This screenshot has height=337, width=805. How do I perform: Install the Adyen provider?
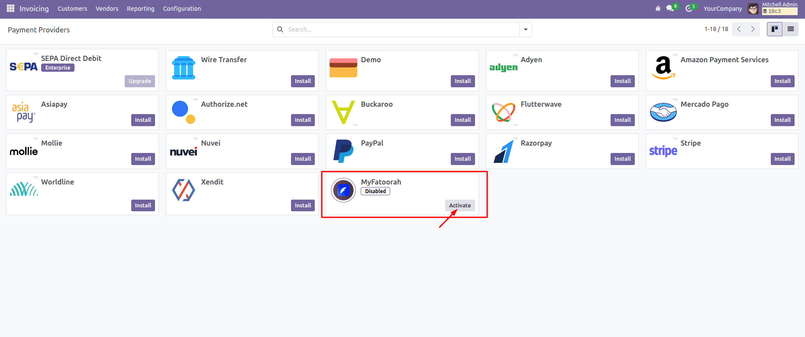(x=623, y=81)
